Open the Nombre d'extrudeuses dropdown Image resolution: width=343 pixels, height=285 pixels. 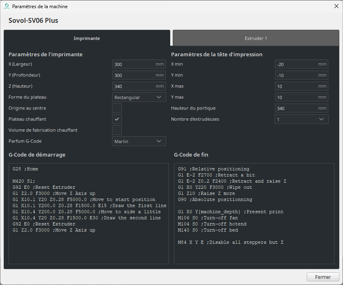coord(301,119)
